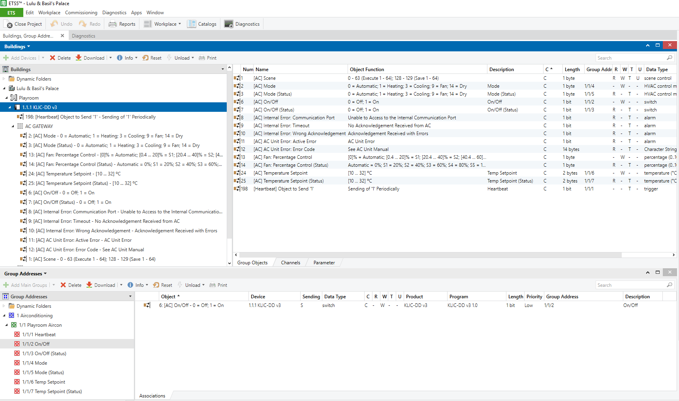
Task: Expand Dynamic Folders under Group Addresses
Action: [4, 306]
